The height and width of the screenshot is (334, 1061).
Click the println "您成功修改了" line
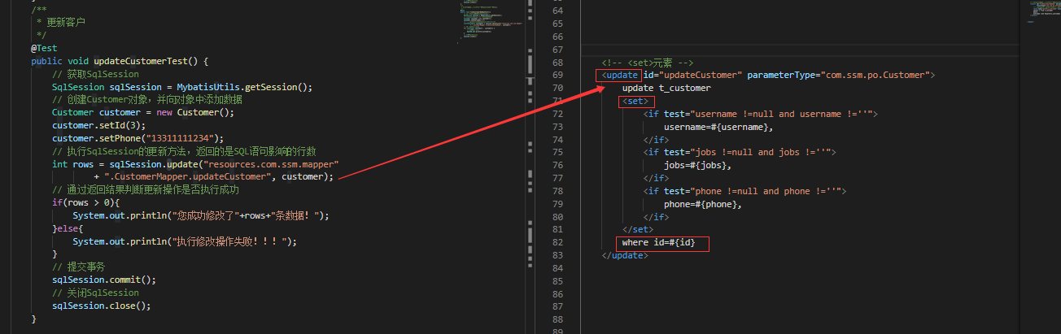200,215
